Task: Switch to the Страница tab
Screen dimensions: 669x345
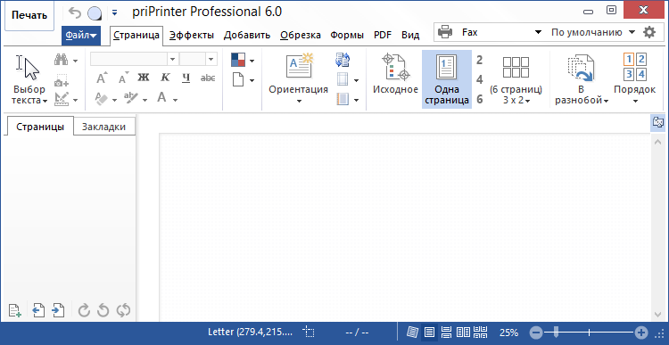Action: pyautogui.click(x=136, y=36)
